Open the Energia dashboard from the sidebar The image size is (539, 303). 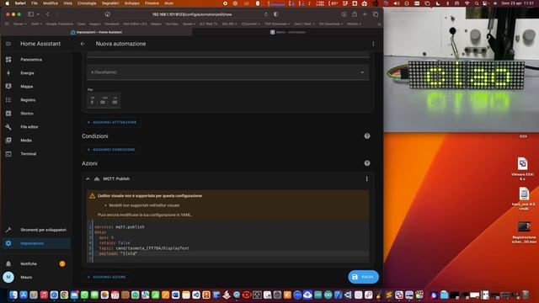point(27,73)
